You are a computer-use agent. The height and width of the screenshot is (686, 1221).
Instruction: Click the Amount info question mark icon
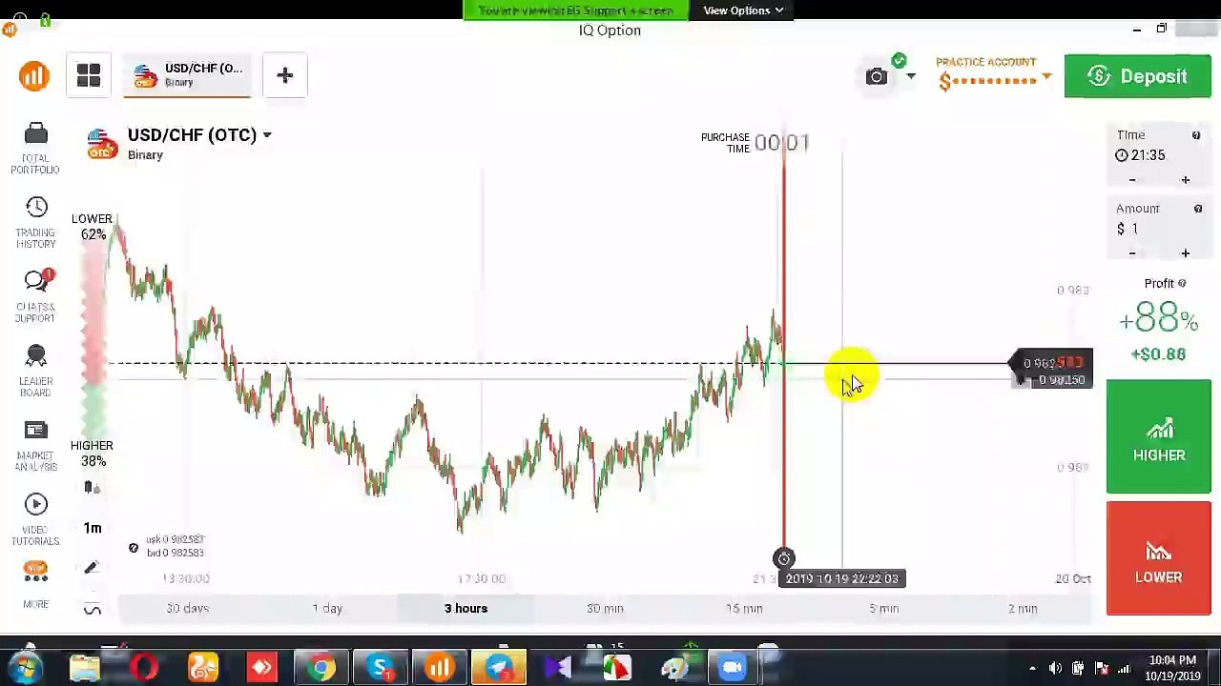(x=1197, y=209)
